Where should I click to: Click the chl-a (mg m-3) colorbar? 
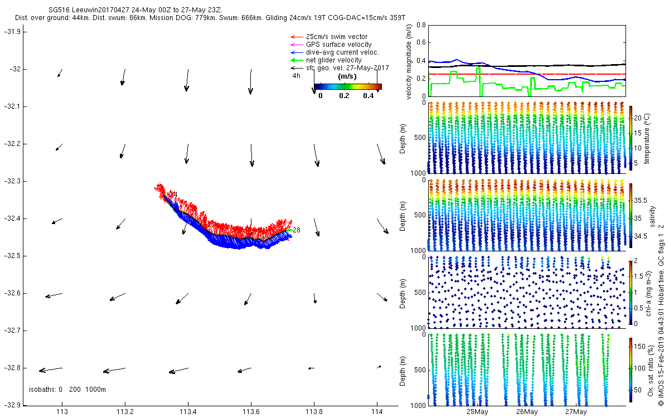click(631, 291)
